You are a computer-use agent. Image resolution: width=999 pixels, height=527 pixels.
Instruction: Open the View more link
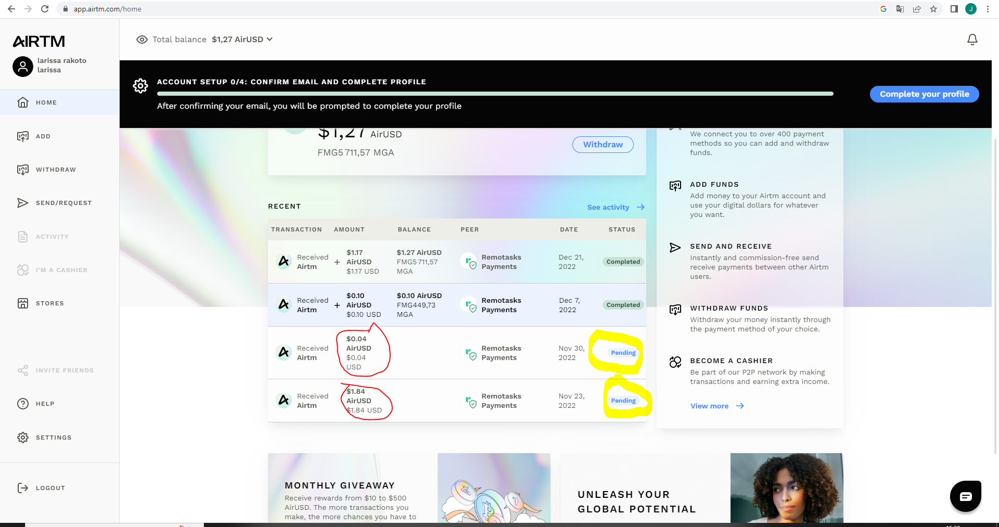(717, 406)
